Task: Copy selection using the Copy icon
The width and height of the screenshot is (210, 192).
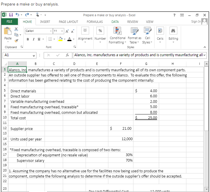Action: [16, 35]
